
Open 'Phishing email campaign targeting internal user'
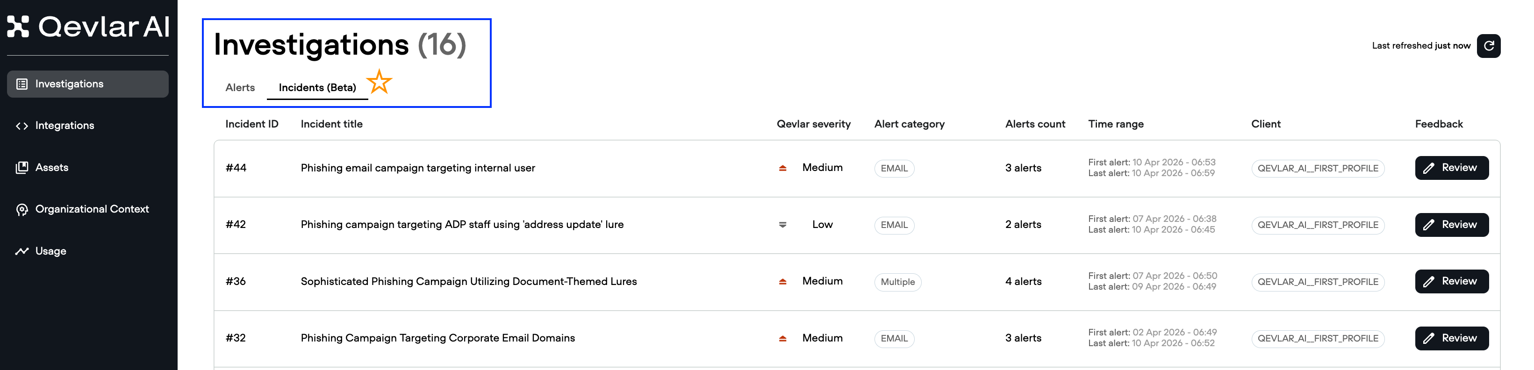[x=417, y=168]
